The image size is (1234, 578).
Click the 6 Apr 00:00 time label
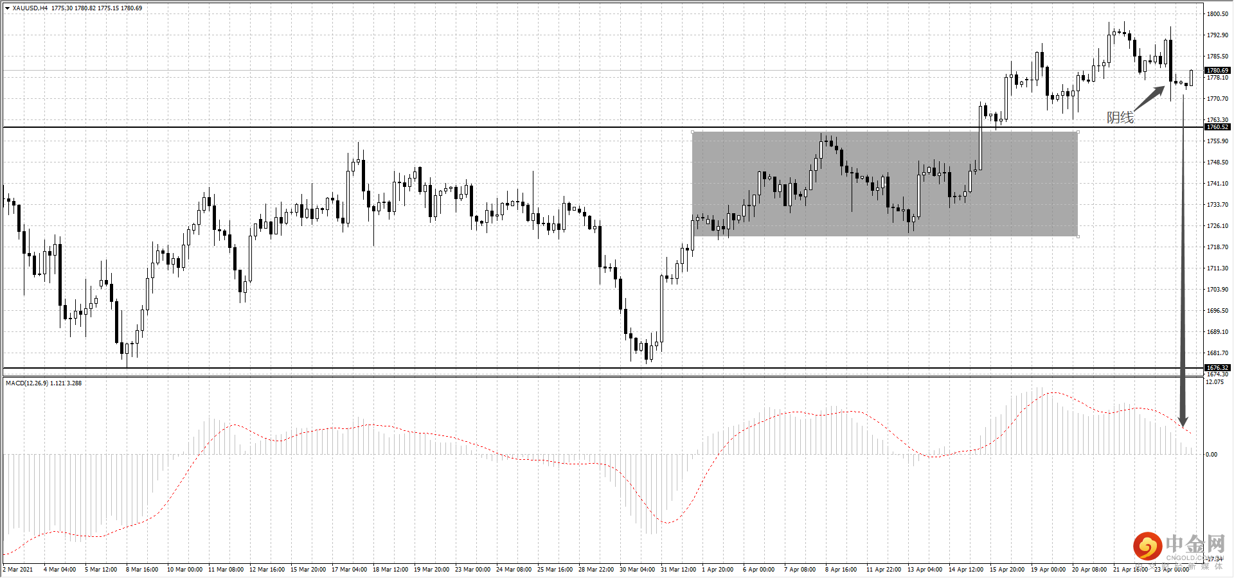click(758, 570)
